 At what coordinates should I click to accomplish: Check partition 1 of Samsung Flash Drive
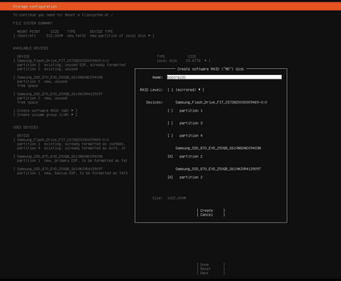click(x=185, y=111)
